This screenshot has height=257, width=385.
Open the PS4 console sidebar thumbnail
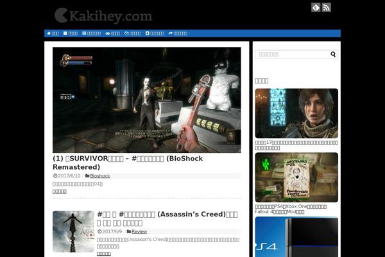pos(296,237)
